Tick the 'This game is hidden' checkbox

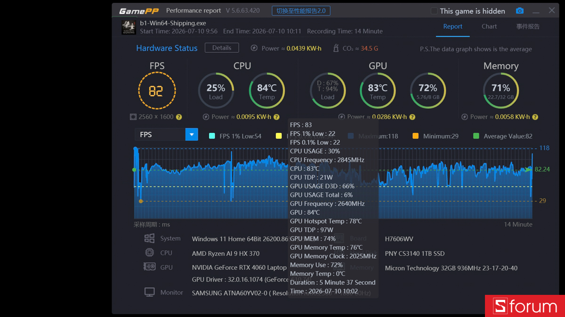click(x=434, y=11)
